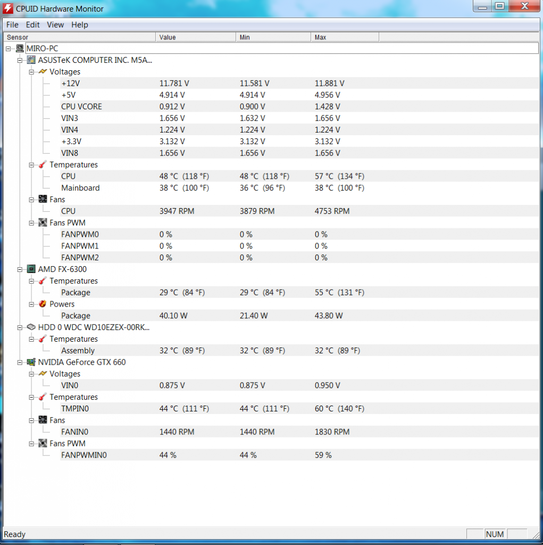Image resolution: width=543 pixels, height=545 pixels.
Task: Click the motherboard Fans icon
Action: 43,199
